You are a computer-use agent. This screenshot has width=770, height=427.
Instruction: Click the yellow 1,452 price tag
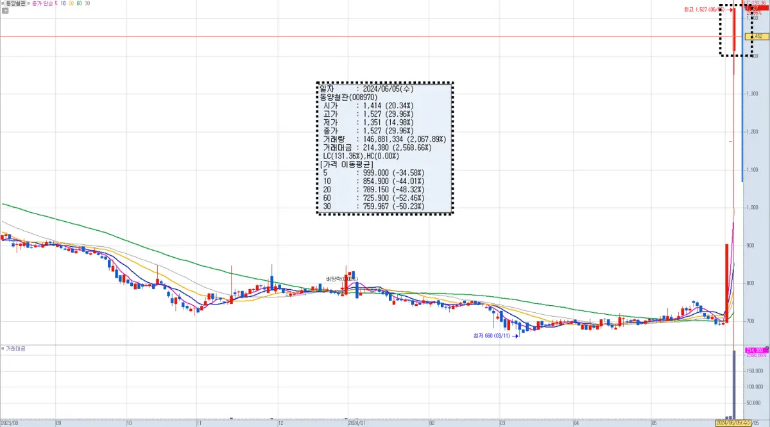point(757,37)
